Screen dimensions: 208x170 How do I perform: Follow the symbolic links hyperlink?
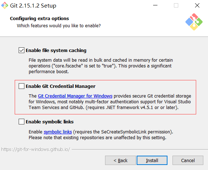[x=58, y=132]
